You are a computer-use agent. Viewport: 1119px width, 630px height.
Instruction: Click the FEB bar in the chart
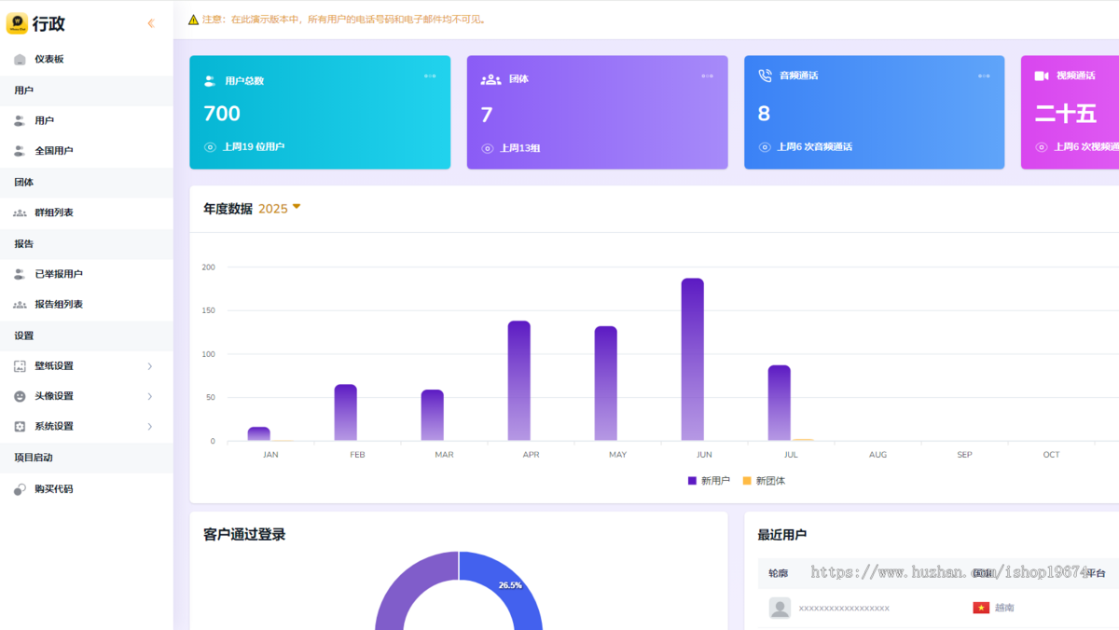click(x=346, y=413)
